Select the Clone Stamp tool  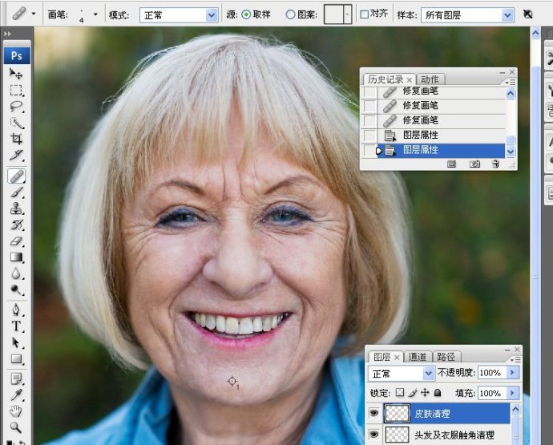pos(16,208)
